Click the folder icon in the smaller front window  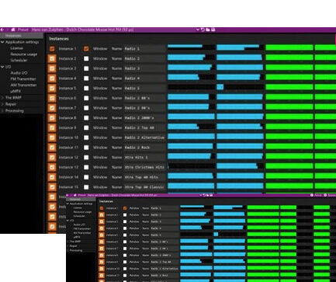207,195
